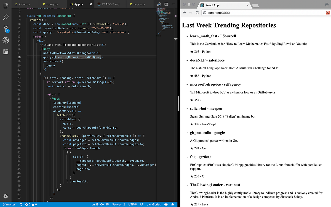The image size is (331, 207).
Task: Split the editor using the split icon
Action: coord(166,4)
